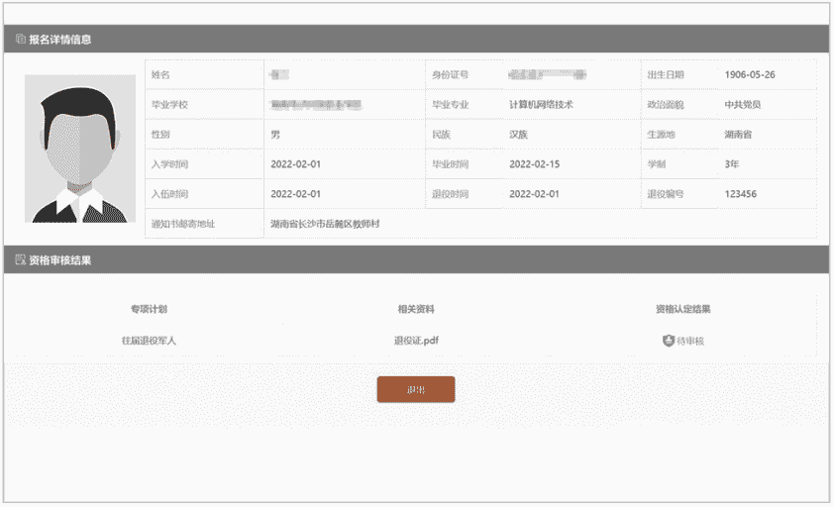The width and height of the screenshot is (834, 507).
Task: Click the 资格审核结果 header icon
Action: coord(20,260)
